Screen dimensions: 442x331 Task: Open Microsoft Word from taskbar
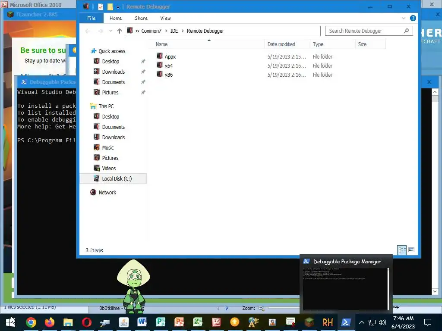pyautogui.click(x=142, y=322)
